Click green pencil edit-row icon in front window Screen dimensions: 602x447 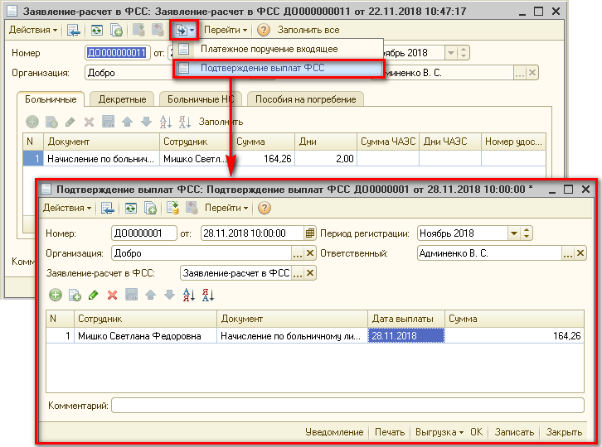coord(93,295)
